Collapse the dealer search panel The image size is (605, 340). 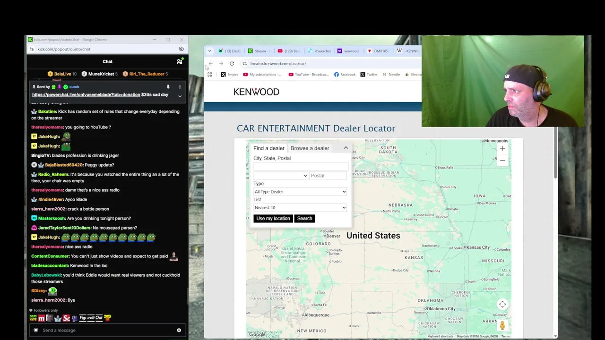[346, 148]
